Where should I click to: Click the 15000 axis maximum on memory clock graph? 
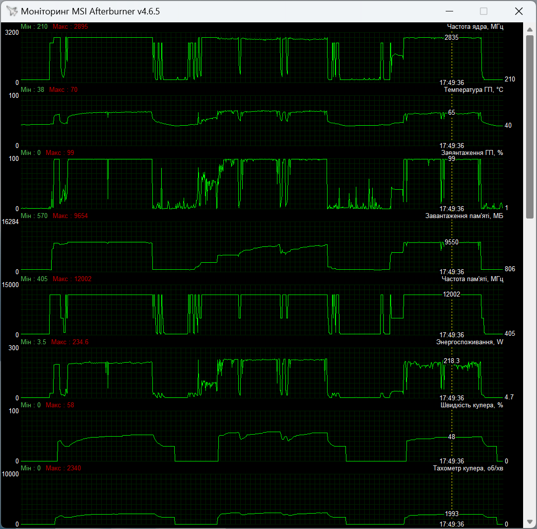[10, 285]
